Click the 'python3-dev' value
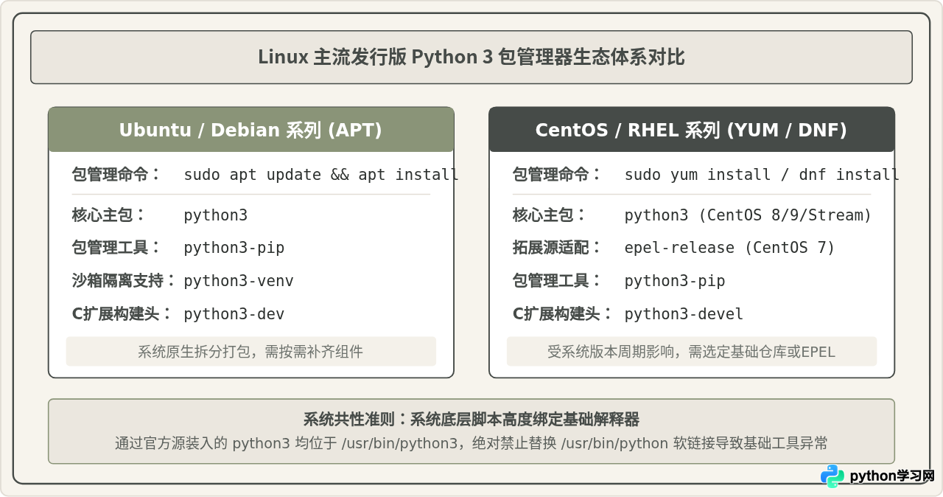The image size is (943, 497). point(234,314)
